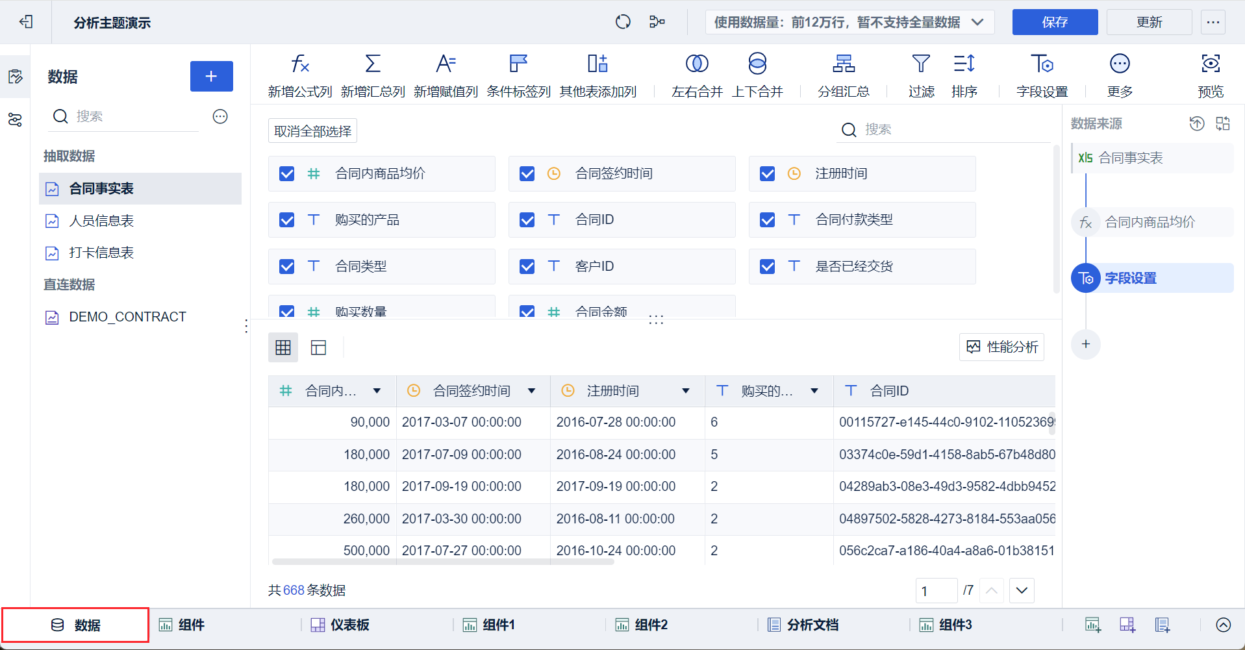
Task: Uncheck the 合同签约时间 field
Action: pyautogui.click(x=527, y=173)
